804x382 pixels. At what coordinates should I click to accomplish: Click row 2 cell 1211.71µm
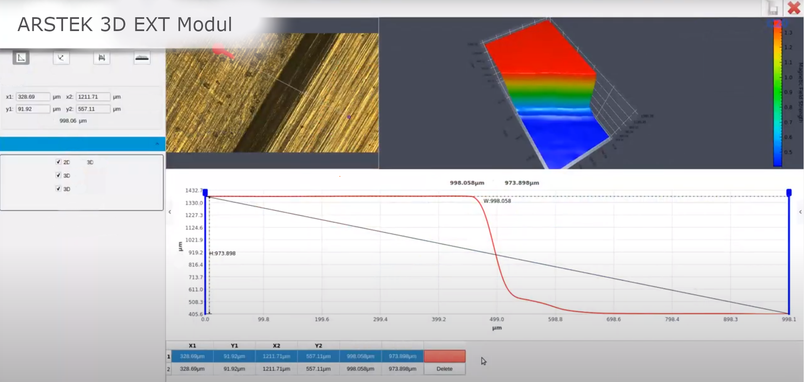click(276, 369)
